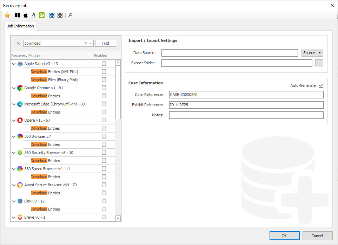The width and height of the screenshot is (338, 245).
Task: Click the Data Source input field
Action: (x=230, y=53)
